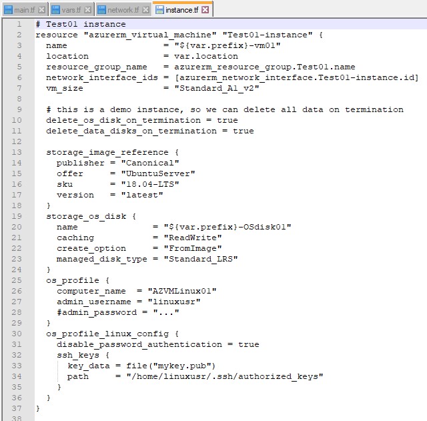427x421 pixels.
Task: Click the save-state icon on main.tf tab
Action: point(7,10)
